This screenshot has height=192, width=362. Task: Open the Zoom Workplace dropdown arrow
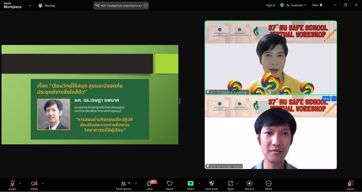[x=30, y=6]
